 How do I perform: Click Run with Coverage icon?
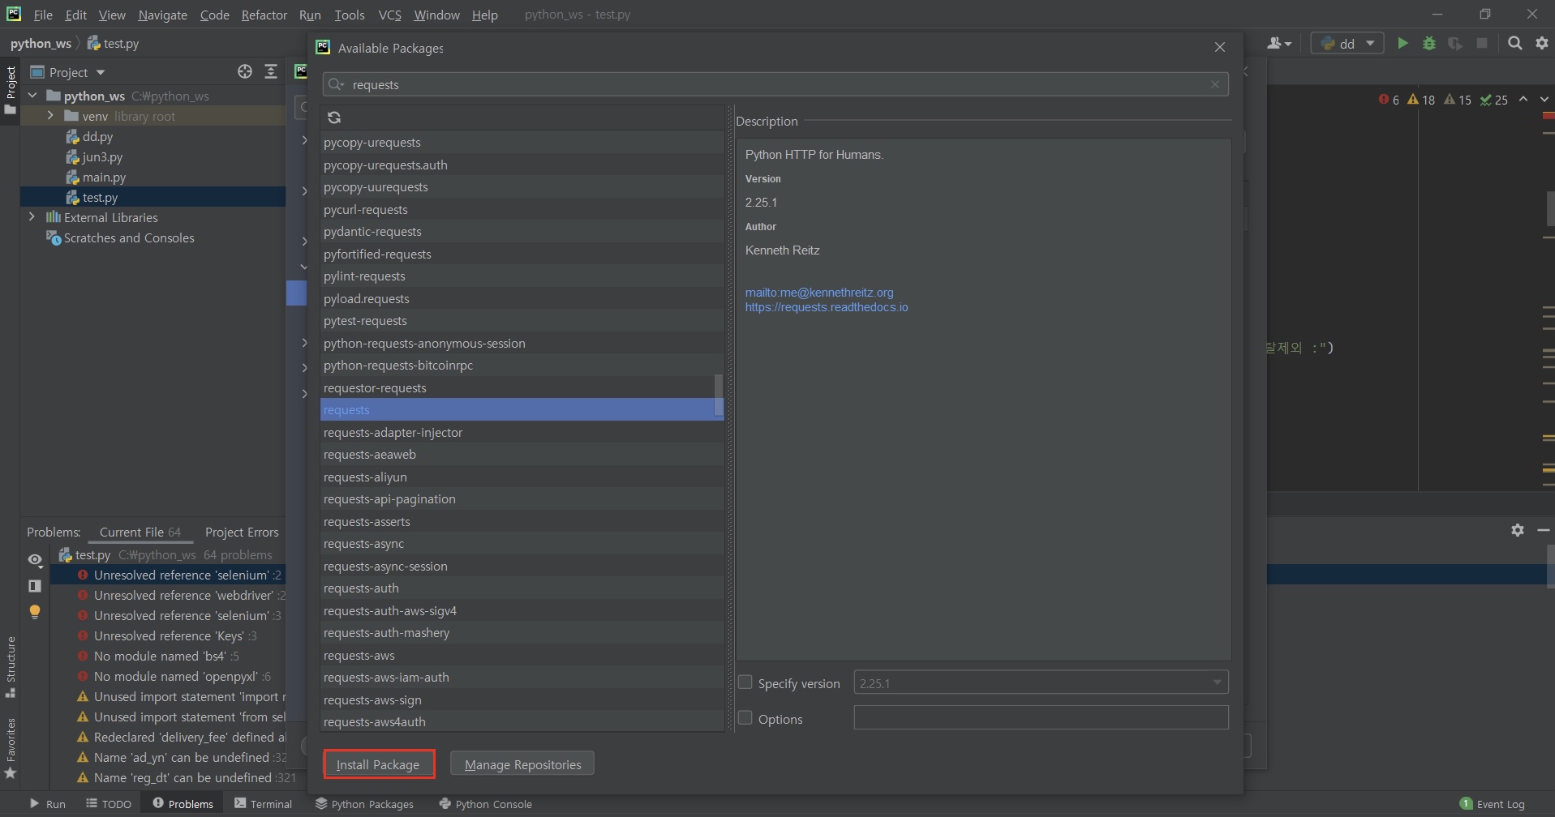pos(1455,44)
